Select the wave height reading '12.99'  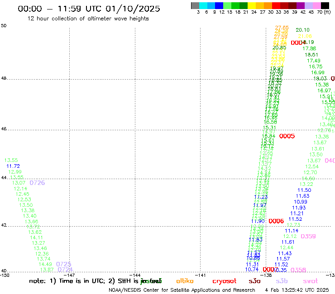15,172
